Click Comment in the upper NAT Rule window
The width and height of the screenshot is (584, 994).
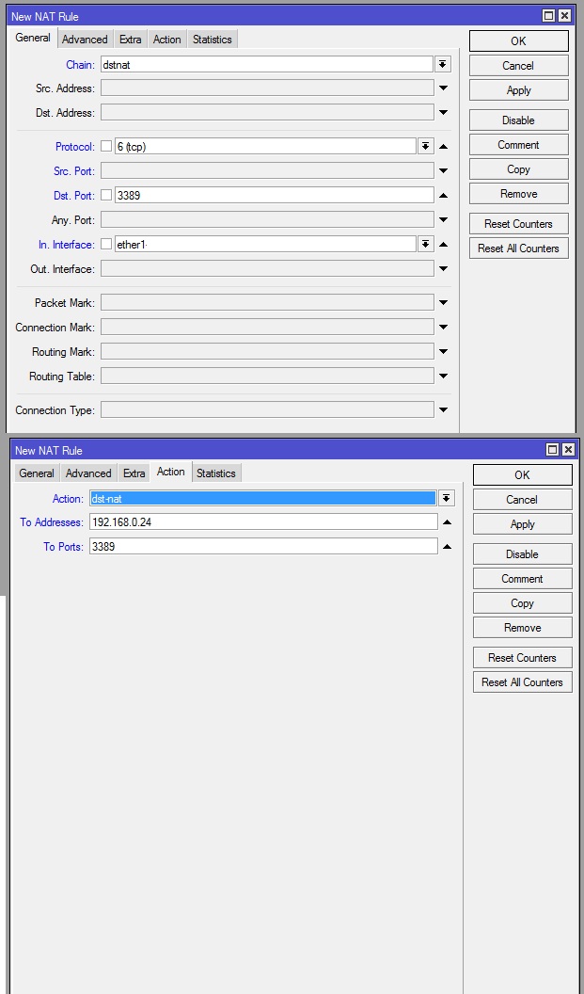[519, 145]
